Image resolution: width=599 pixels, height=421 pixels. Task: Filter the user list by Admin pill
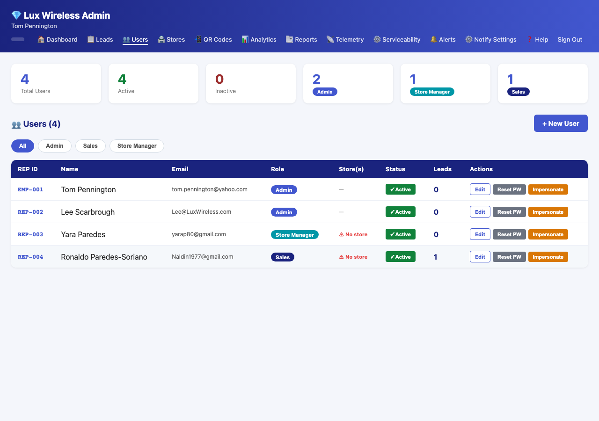tap(55, 146)
